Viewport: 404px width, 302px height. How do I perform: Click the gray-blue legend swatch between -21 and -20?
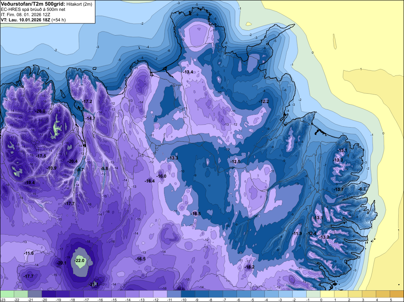coord(35,294)
